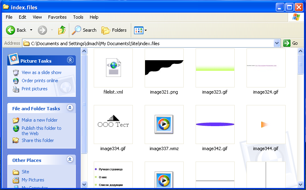Click the Views icon in toolbar
Image resolution: width=306 pixels, height=190 pixels.
(139, 30)
